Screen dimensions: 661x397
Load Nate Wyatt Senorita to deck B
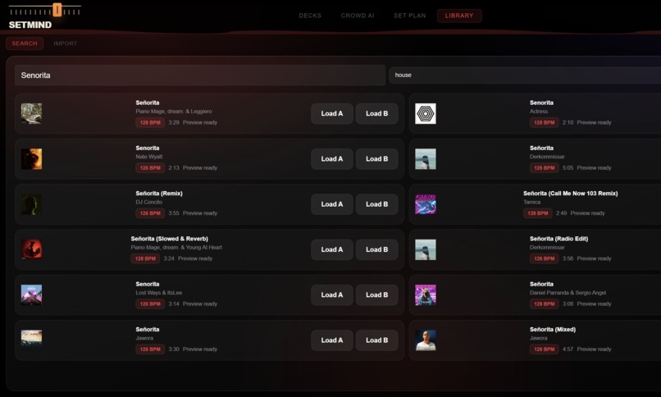click(377, 159)
